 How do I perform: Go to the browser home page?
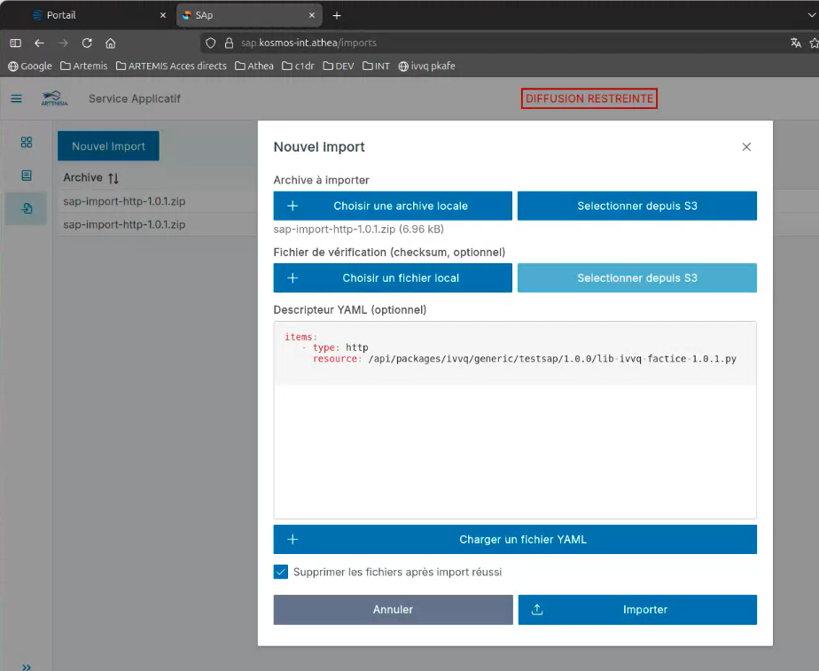(x=110, y=43)
